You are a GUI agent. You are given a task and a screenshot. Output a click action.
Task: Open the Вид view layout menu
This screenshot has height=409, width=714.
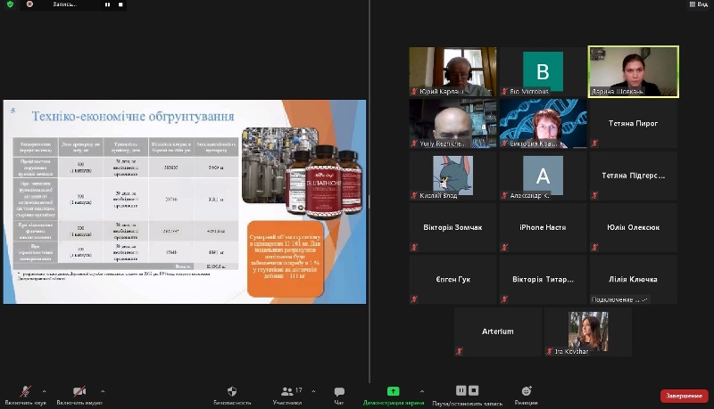click(x=699, y=4)
